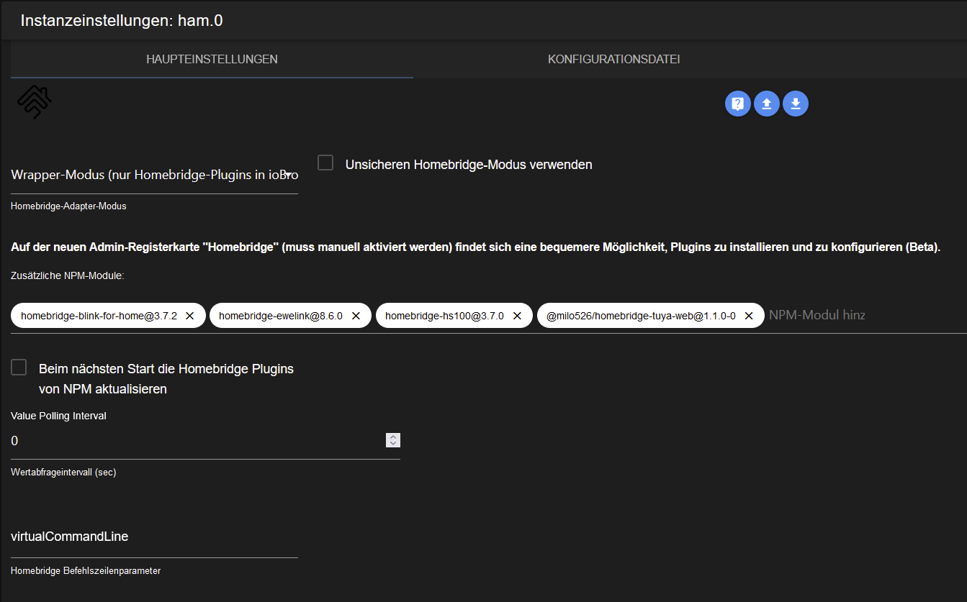Click the Instanzeinstellungen: ham.0 title
The image size is (967, 602).
[122, 20]
